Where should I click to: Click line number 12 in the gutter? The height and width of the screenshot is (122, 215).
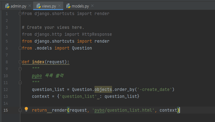click(x=6, y=90)
